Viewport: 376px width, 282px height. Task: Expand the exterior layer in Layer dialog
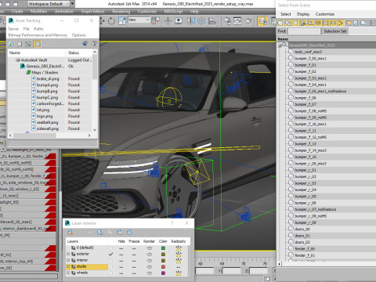(68, 254)
